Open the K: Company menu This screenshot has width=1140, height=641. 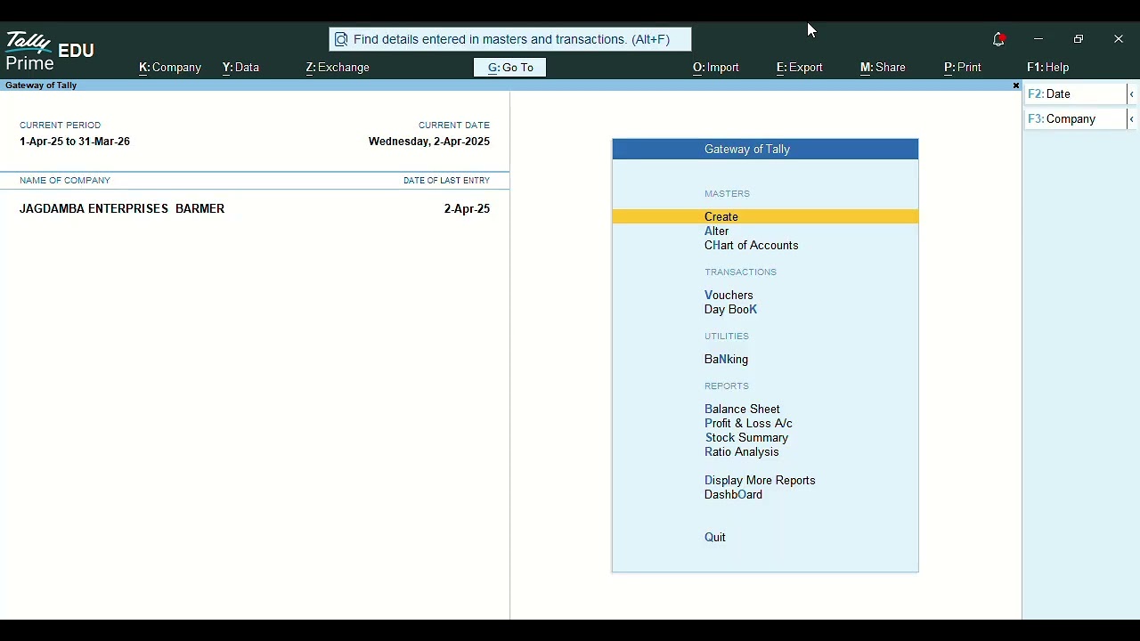pyautogui.click(x=170, y=68)
